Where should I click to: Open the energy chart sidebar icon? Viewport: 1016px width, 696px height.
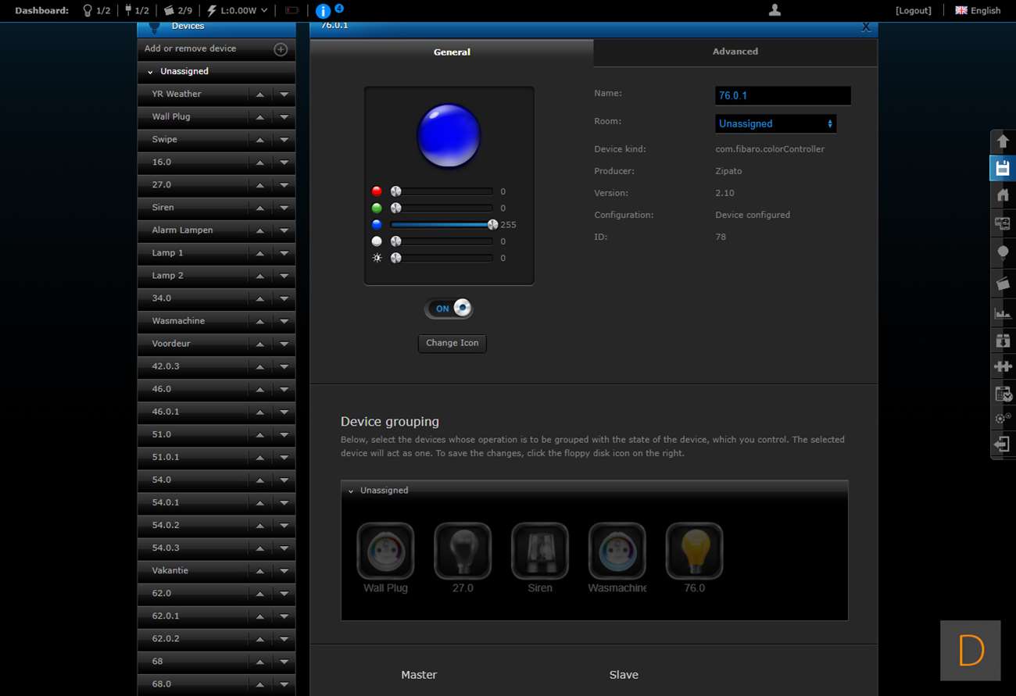click(1003, 313)
